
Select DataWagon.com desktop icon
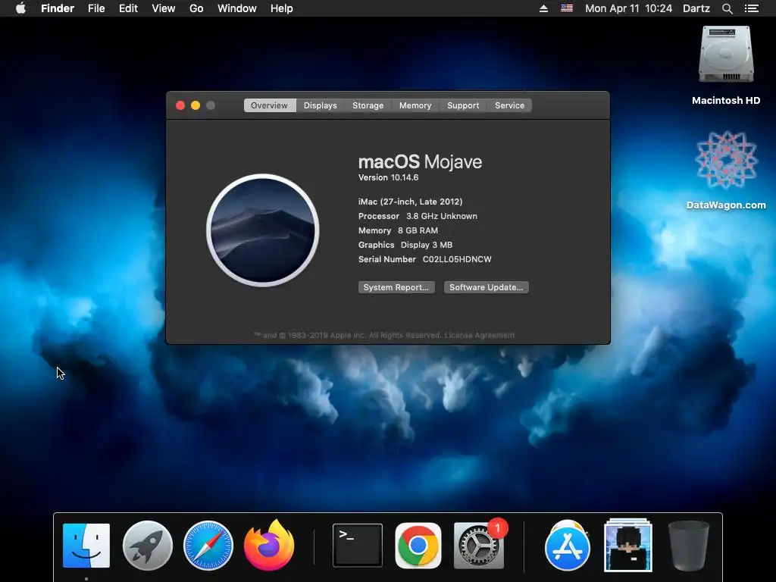(x=726, y=159)
